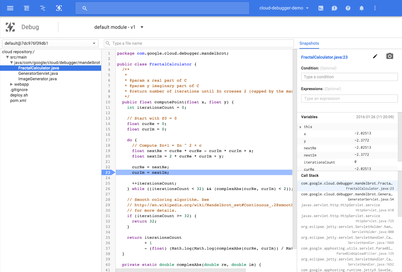Open the cloud-debugger-demo project dropdown

click(284, 8)
